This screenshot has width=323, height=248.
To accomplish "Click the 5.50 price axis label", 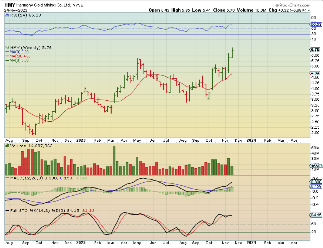I will coord(315,56).
